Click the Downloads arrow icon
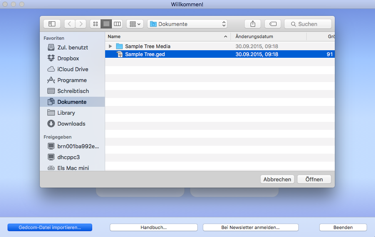375x237 pixels. pyautogui.click(x=51, y=124)
